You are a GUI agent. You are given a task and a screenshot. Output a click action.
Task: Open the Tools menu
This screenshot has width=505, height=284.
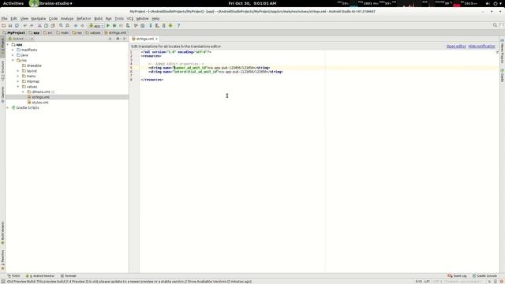click(119, 19)
